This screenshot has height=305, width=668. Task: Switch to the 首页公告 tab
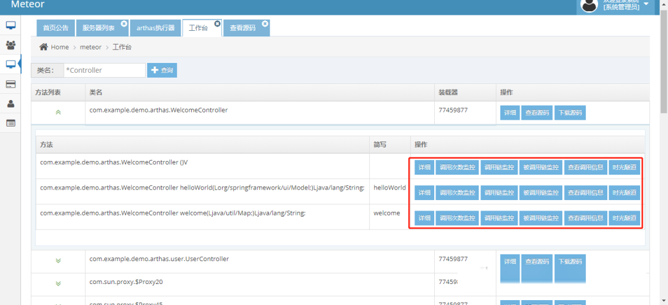pyautogui.click(x=56, y=28)
